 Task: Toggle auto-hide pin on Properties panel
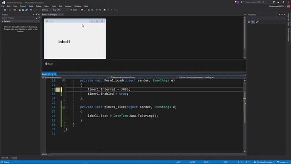click(282, 15)
